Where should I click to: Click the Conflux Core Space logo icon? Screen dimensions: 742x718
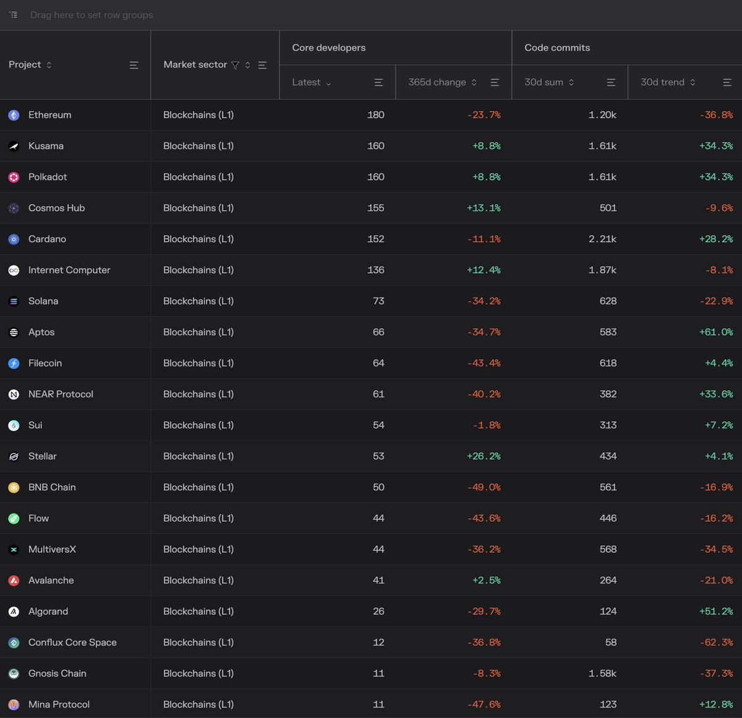click(14, 642)
